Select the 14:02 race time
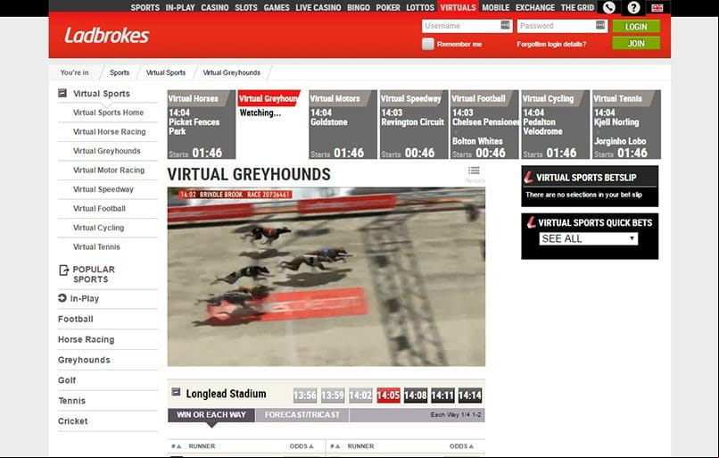This screenshot has width=719, height=458. click(360, 396)
